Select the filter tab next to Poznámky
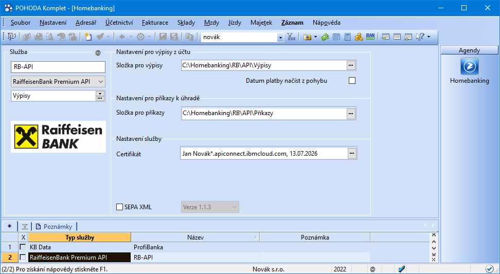This screenshot has width=500, height=274. [x=25, y=227]
